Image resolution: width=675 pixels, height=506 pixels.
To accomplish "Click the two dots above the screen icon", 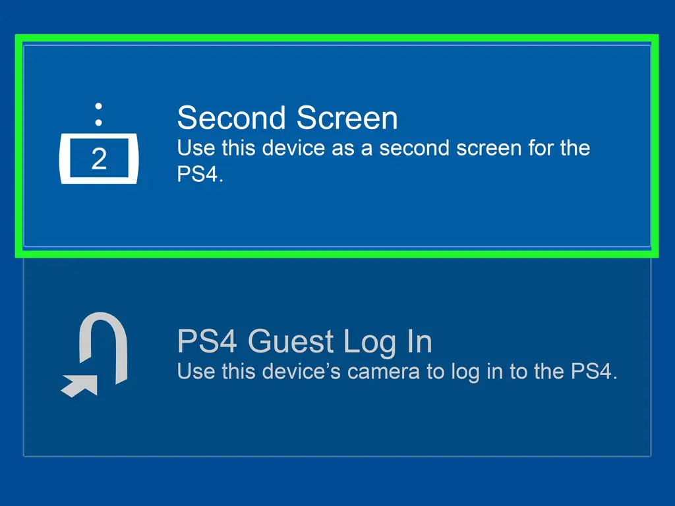I will point(99,114).
